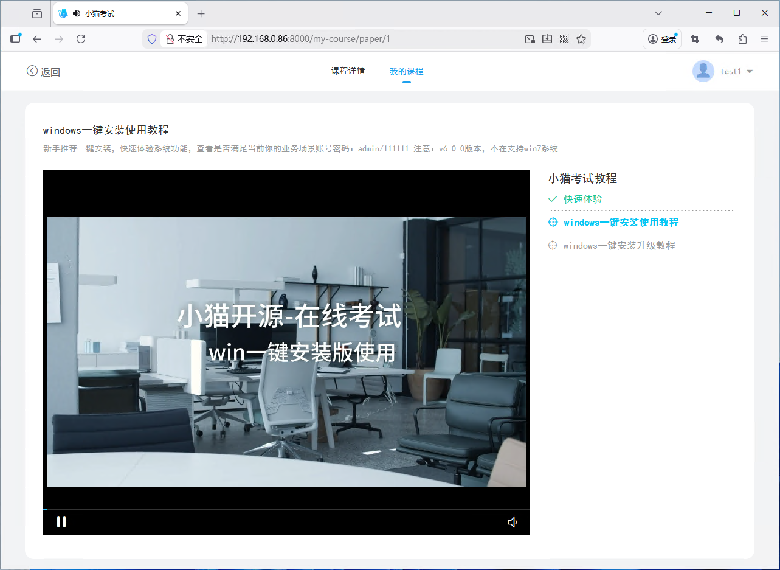Mute tab via tab speaker icon
Image resolution: width=780 pixels, height=570 pixels.
[76, 13]
